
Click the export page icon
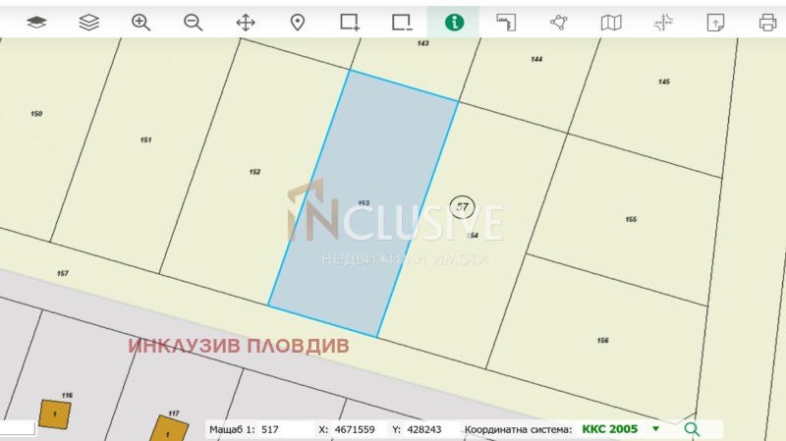click(x=715, y=22)
